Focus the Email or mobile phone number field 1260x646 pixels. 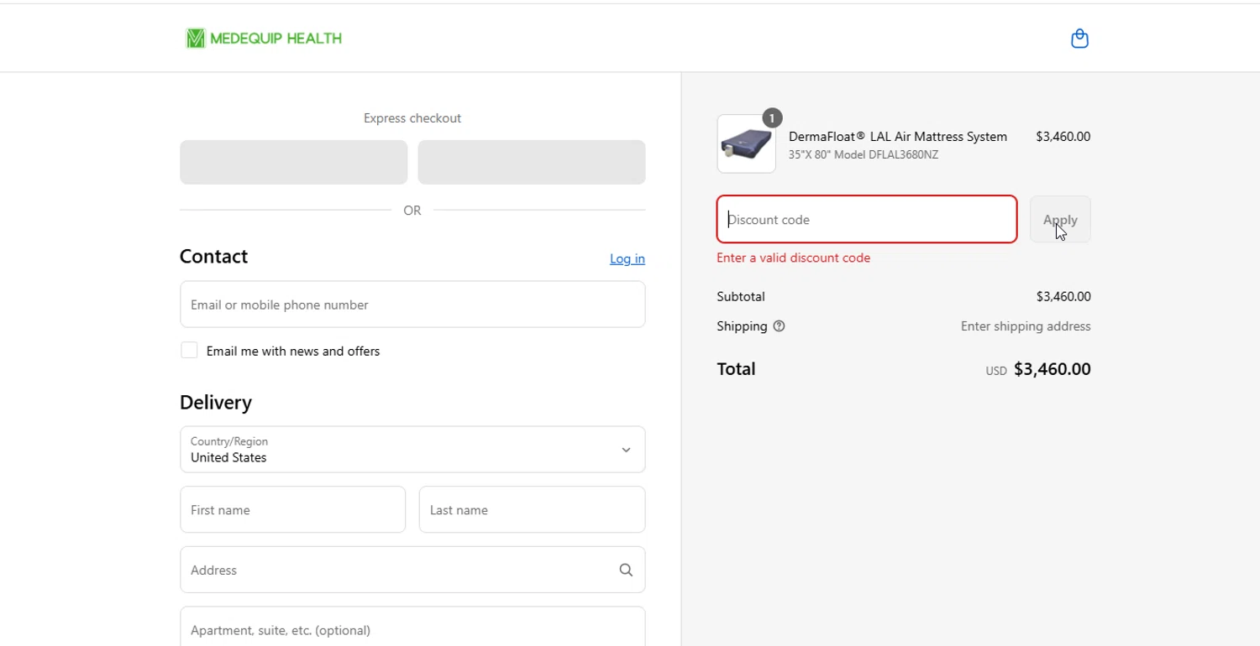[412, 305]
